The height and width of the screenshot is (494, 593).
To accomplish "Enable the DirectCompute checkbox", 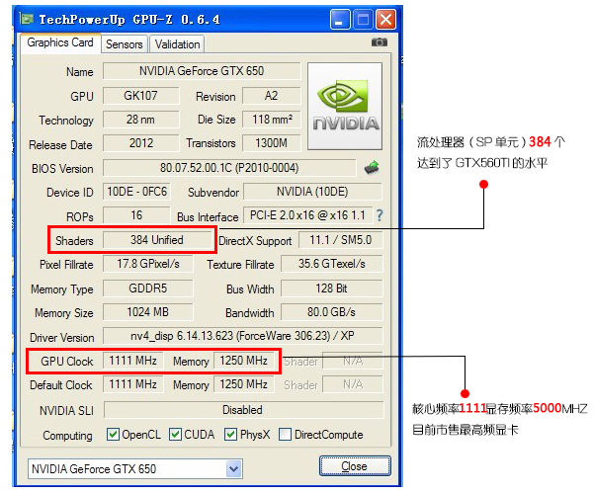I will tap(285, 435).
